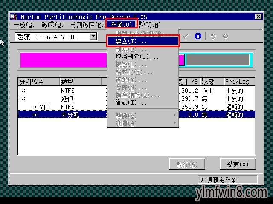The width and height of the screenshot is (273, 204).
Task: Open the 說明(H) menu
Action: tap(150, 25)
